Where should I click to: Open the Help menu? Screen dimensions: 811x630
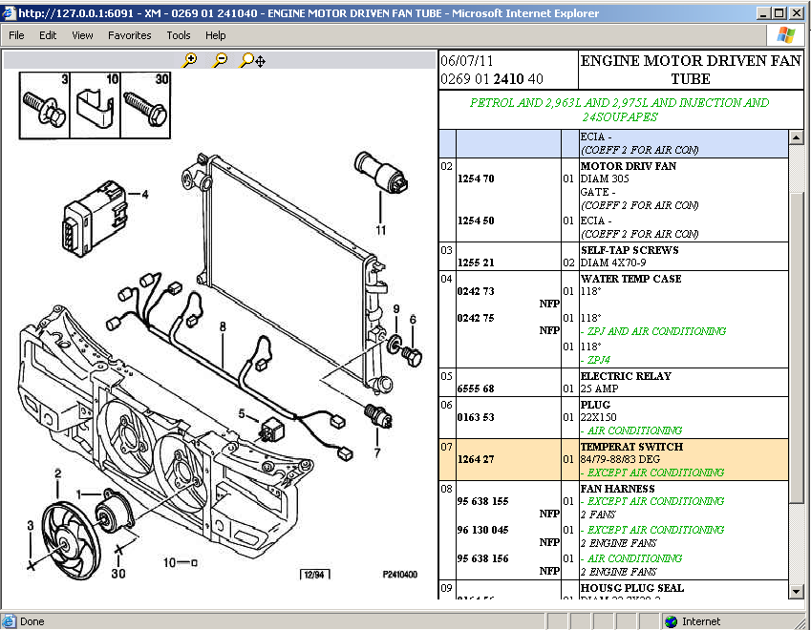(216, 35)
